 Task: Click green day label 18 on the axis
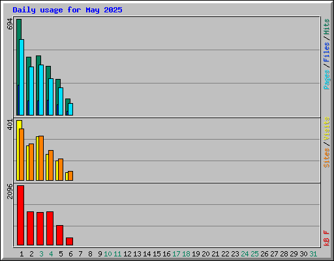pyautogui.click(x=186, y=254)
